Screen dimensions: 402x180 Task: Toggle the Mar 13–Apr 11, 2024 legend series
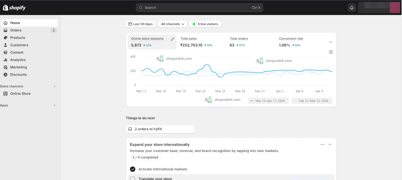[268, 101]
